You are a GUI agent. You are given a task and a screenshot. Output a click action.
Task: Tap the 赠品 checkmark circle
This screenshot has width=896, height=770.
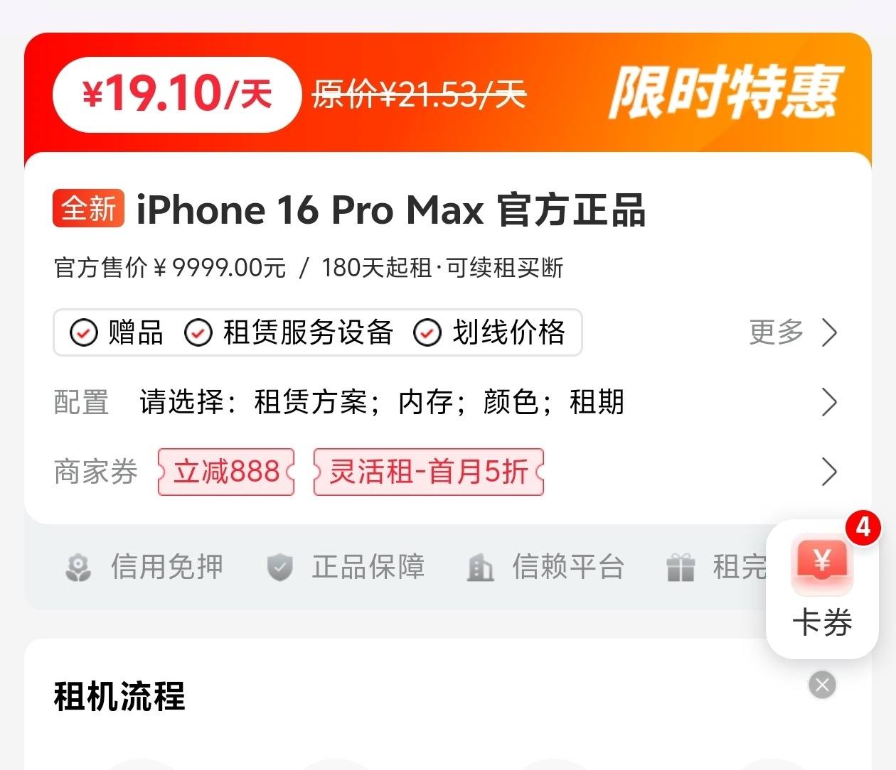click(83, 332)
